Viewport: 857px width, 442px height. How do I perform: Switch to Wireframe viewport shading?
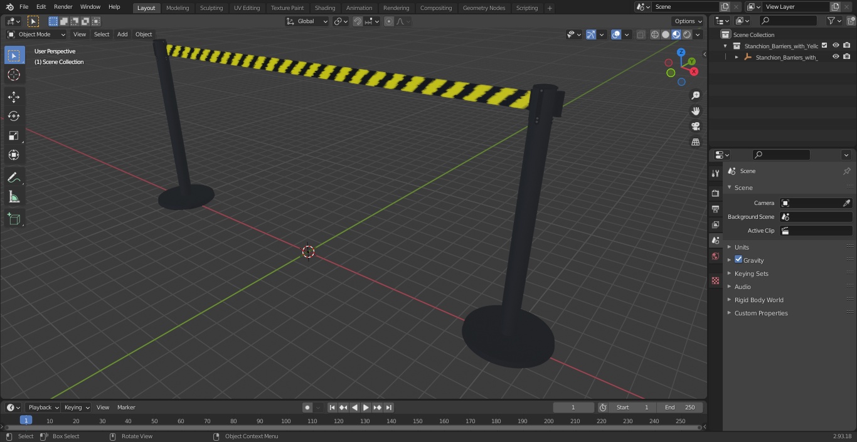(655, 34)
